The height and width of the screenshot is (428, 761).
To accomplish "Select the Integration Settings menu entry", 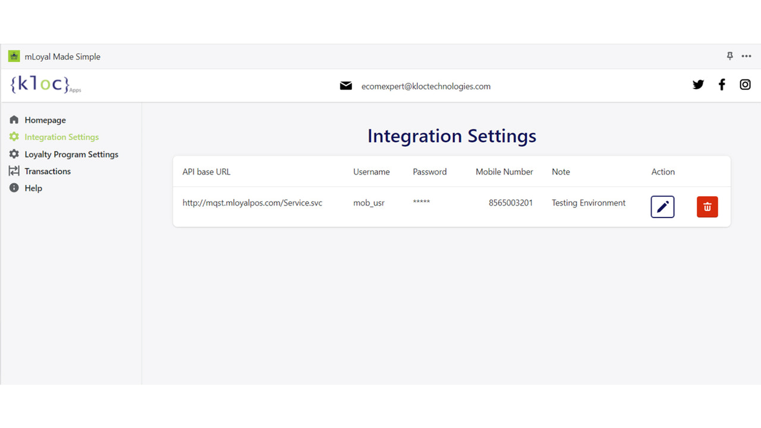I will coord(61,137).
